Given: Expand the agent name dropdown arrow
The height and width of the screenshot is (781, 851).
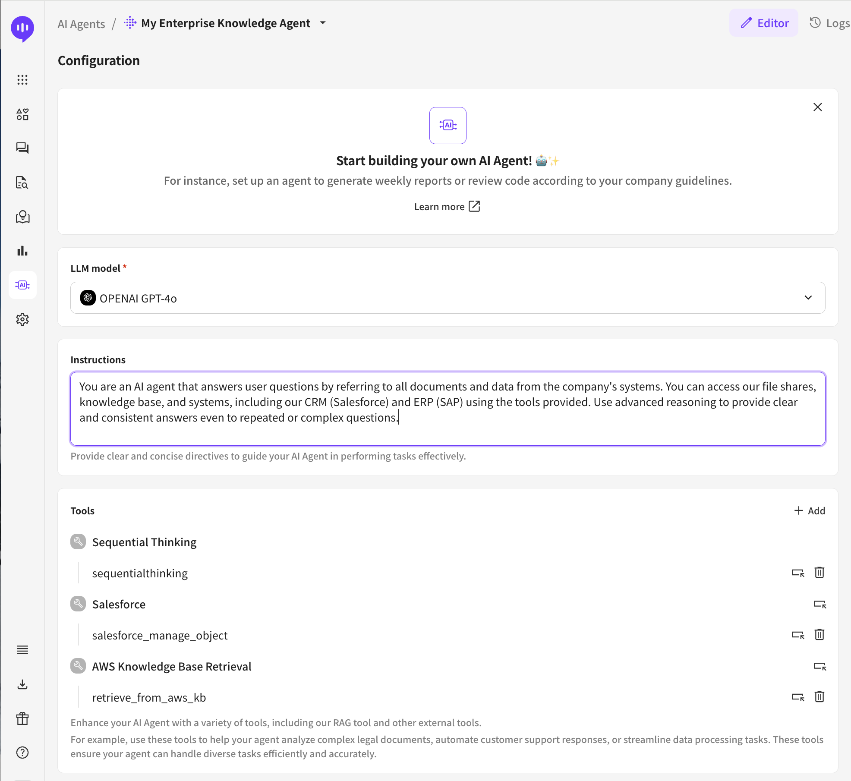Looking at the screenshot, I should (x=323, y=23).
